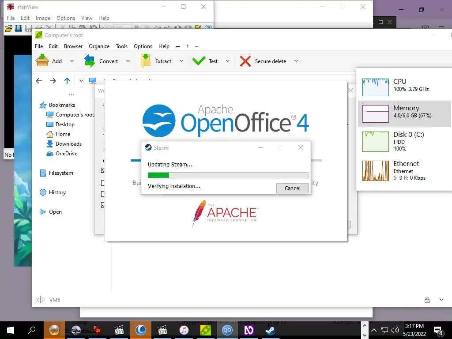Screen dimensions: 452x339
Task: Toggle the checked checkbox in the dialog behind the splash
Action: tap(103, 205)
